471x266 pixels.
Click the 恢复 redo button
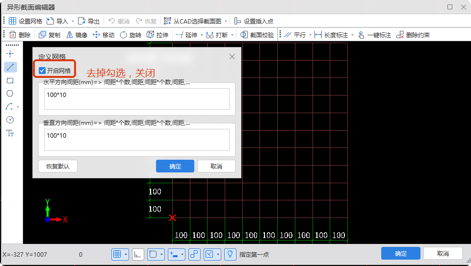pyautogui.click(x=146, y=21)
